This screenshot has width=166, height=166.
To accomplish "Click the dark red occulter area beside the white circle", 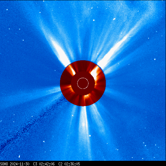I will click(75, 83).
